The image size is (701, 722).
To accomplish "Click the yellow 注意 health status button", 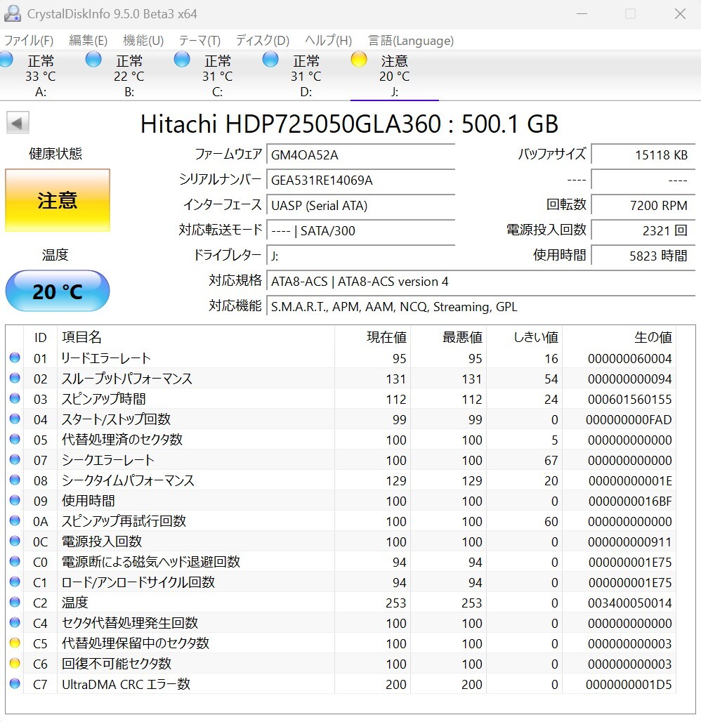I will [58, 200].
